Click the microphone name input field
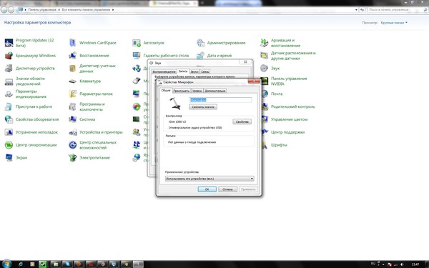 coord(220,100)
